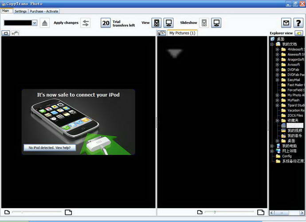
Task: Click the My Pictures album thumbnail
Action: 174,53
